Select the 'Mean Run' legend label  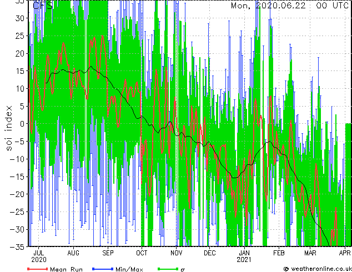(x=66, y=269)
